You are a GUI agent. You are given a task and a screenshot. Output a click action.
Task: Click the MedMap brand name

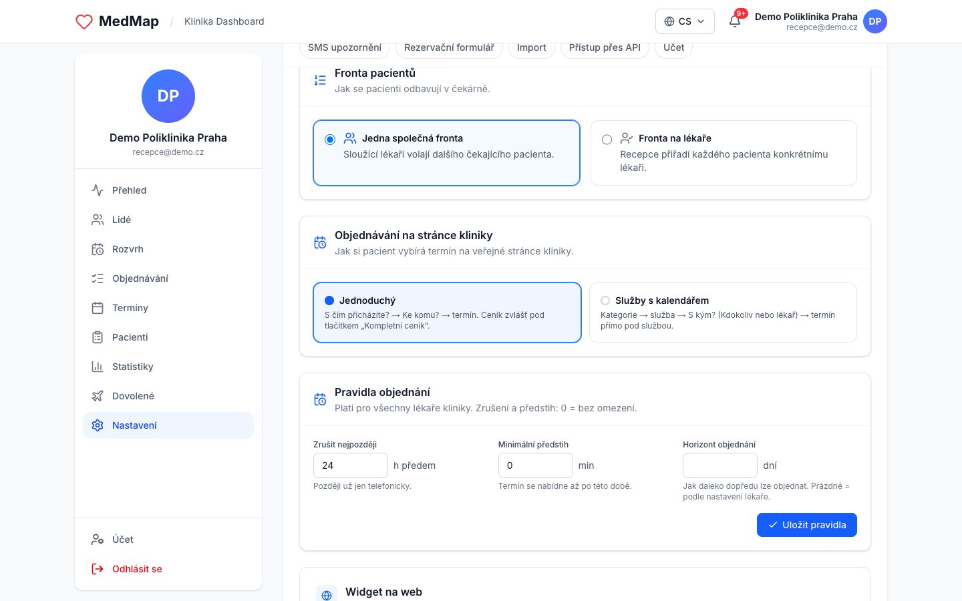pos(129,21)
